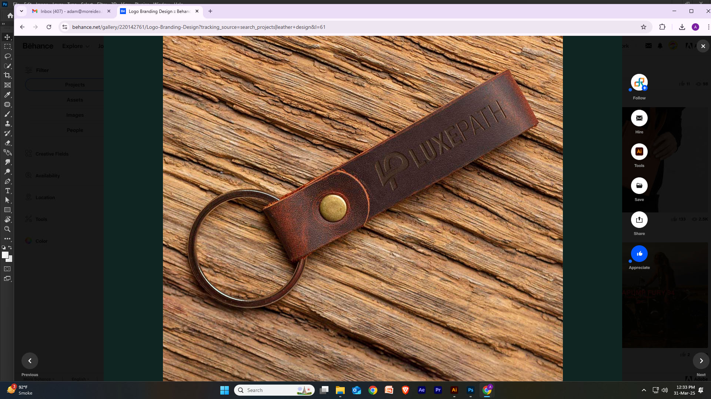Save project with the folder icon

(x=639, y=186)
